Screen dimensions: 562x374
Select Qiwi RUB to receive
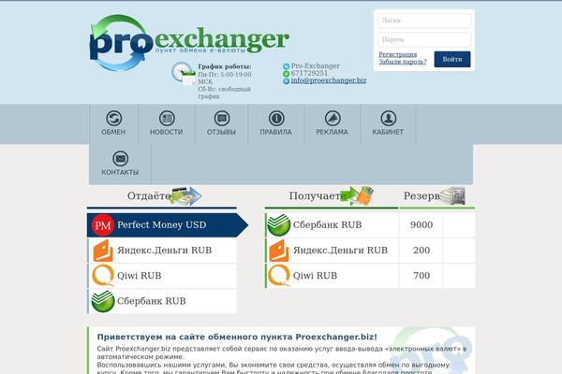pyautogui.click(x=332, y=276)
